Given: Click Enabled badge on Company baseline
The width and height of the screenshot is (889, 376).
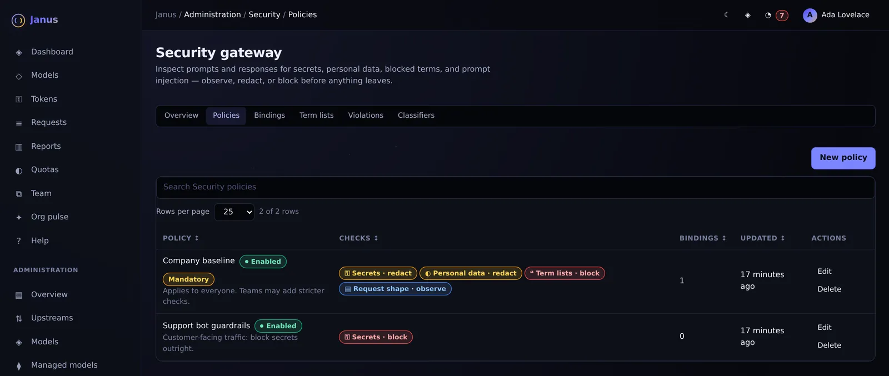Looking at the screenshot, I should click(263, 262).
